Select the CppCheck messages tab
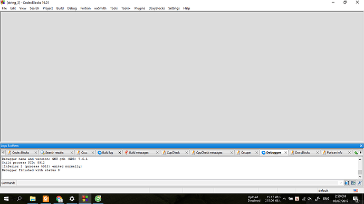The image size is (364, 204). 209,152
